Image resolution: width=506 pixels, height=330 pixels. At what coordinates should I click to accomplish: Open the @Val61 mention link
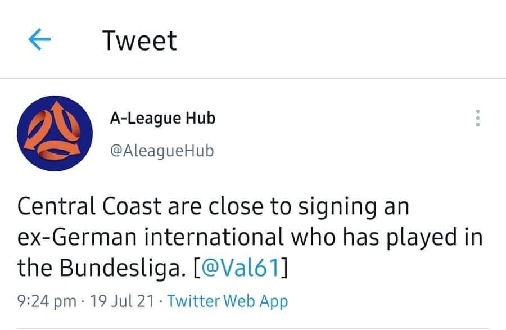(x=241, y=268)
